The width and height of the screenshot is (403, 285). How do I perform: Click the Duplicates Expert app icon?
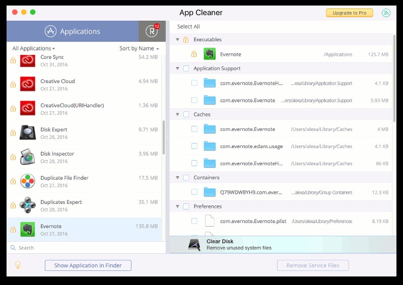coord(28,205)
